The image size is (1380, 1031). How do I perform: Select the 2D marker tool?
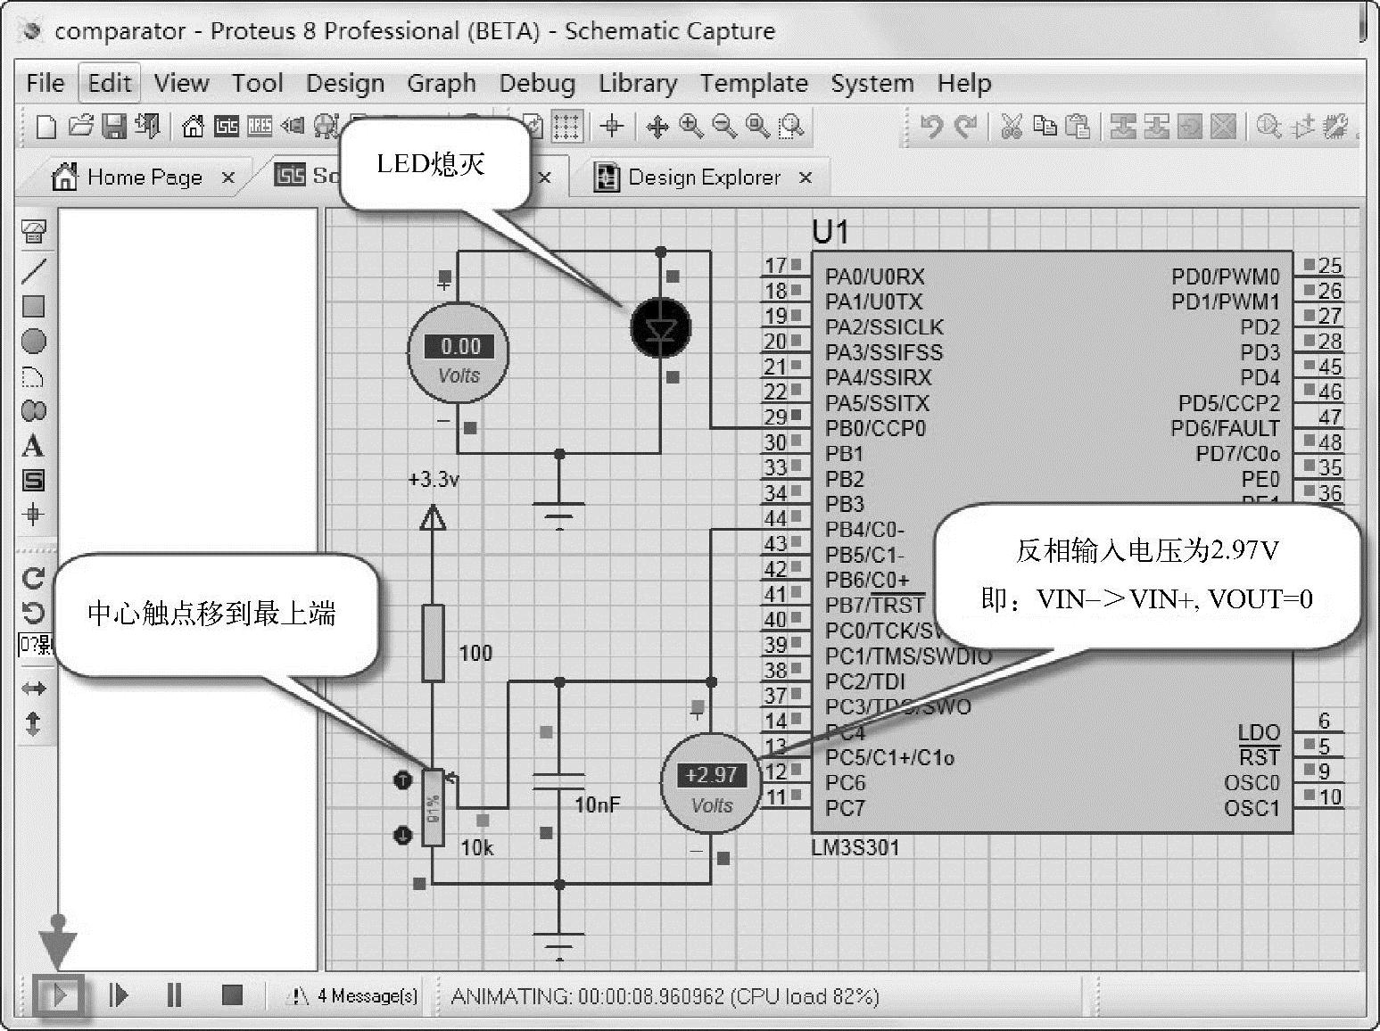[x=33, y=515]
